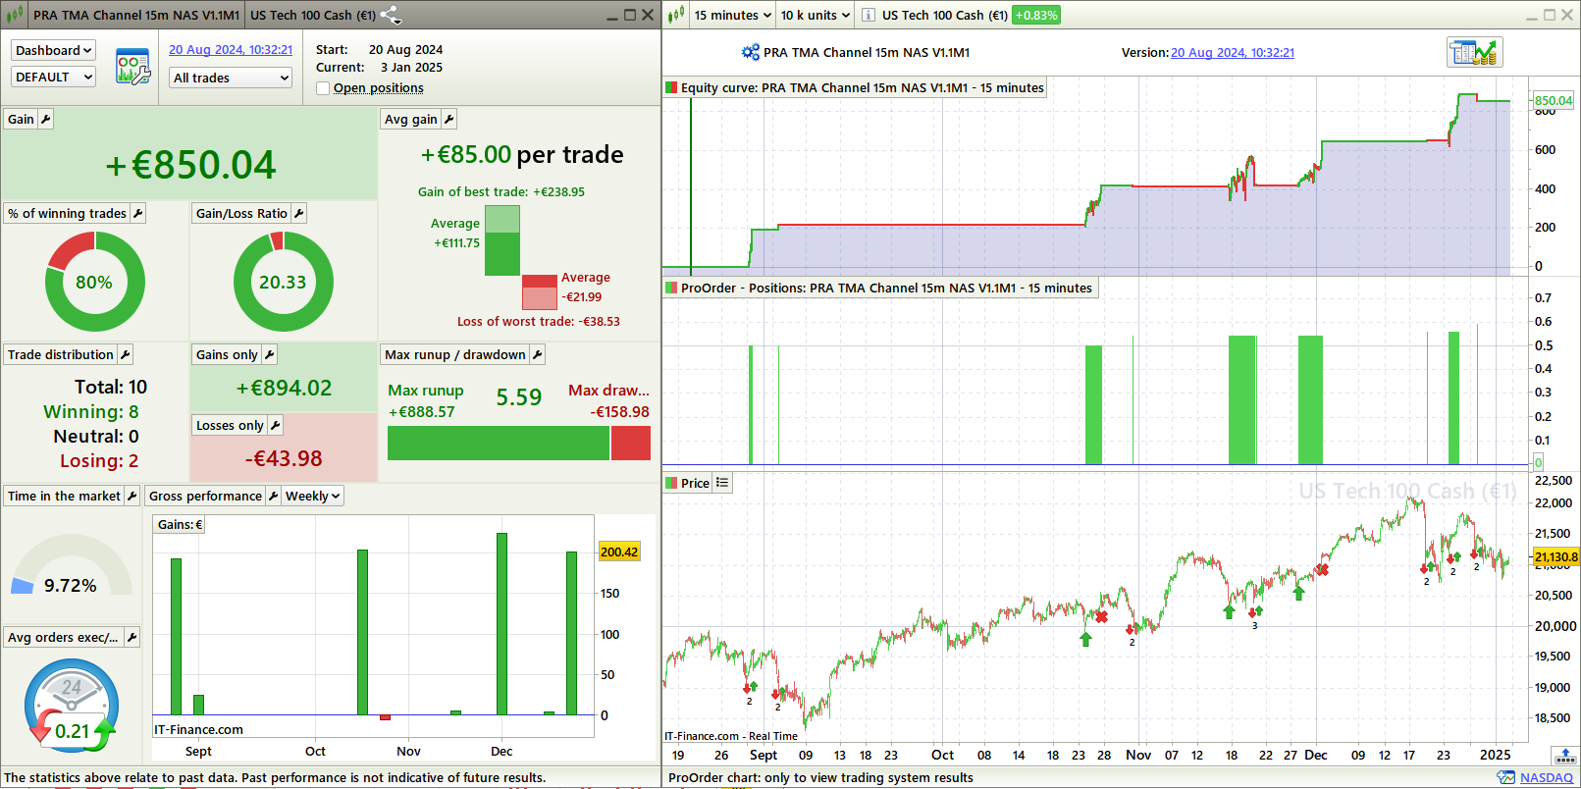Screen dimensions: 1581x789
Task: Click the candlestick icon in left window title
Action: [x=15, y=15]
